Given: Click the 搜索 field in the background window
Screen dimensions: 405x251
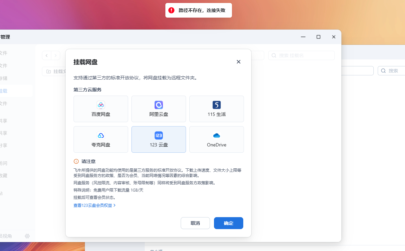Looking at the screenshot, I should click(x=391, y=71).
